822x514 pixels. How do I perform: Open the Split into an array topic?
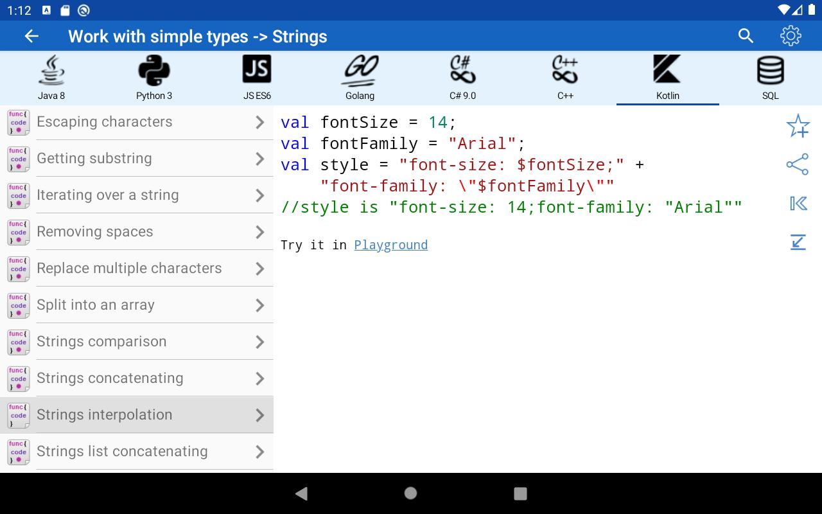coord(137,305)
